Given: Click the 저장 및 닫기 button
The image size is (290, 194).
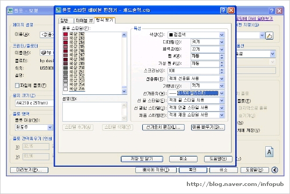Looking at the screenshot, I should [x=142, y=159].
